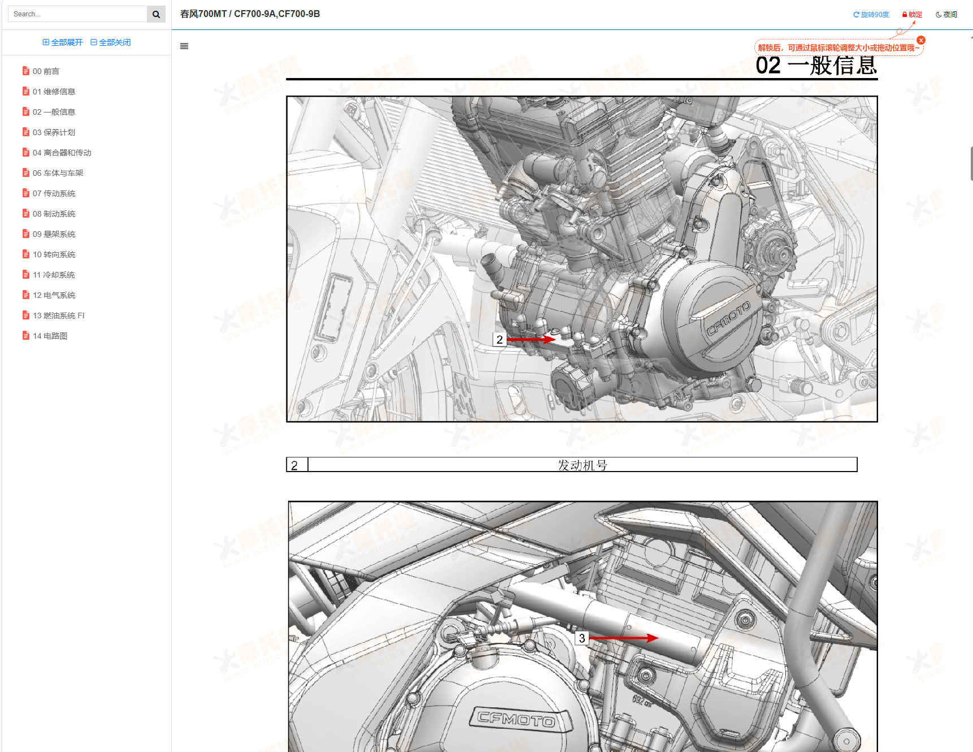Image resolution: width=973 pixels, height=752 pixels.
Task: Open chapter 06 车体与车架
Action: [58, 173]
